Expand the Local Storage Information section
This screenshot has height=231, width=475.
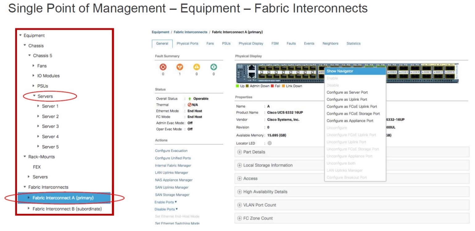(239, 165)
